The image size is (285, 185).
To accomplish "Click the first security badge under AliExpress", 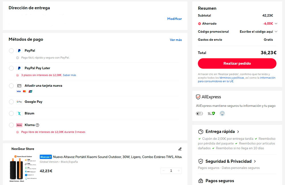I will click(199, 113).
